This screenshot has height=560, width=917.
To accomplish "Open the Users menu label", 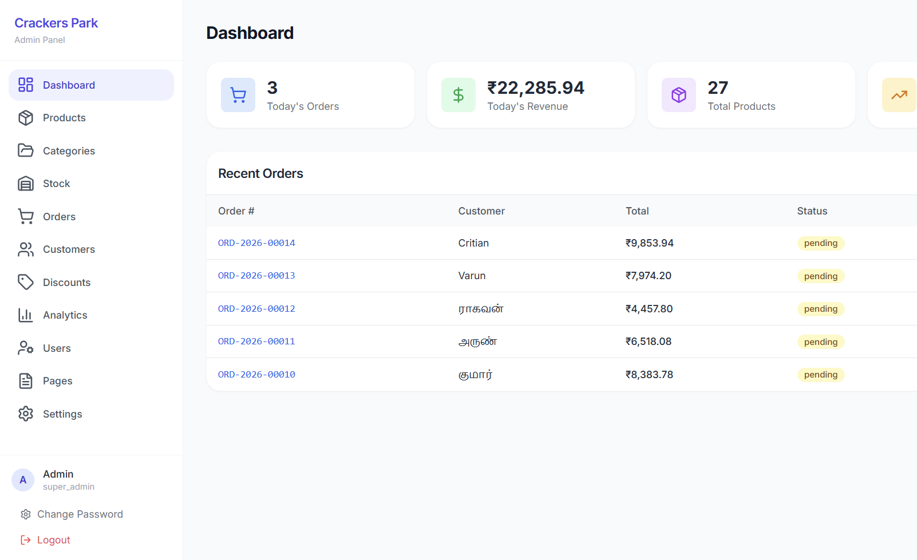I will pyautogui.click(x=57, y=348).
